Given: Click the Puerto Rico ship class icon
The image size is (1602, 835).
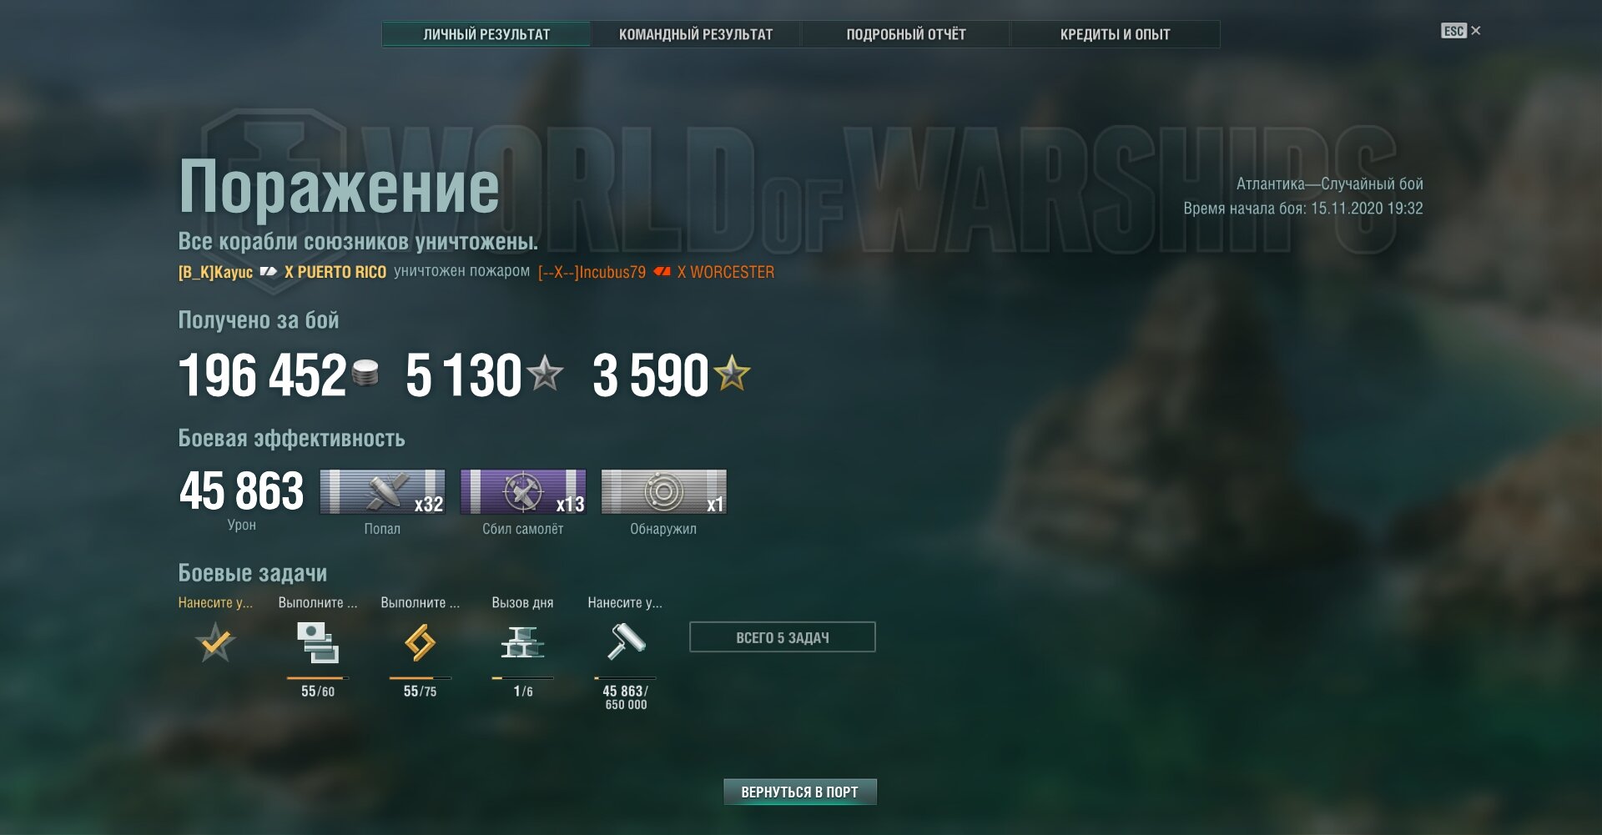Looking at the screenshot, I should click(269, 272).
